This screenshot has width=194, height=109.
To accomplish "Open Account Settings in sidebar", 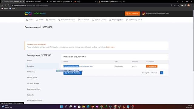I will [x=33, y=84].
